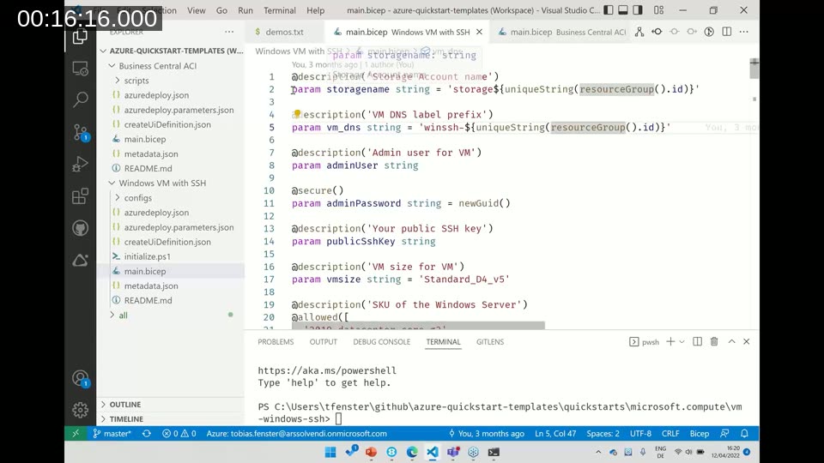Open errors and warnings count in status bar

pyautogui.click(x=179, y=434)
